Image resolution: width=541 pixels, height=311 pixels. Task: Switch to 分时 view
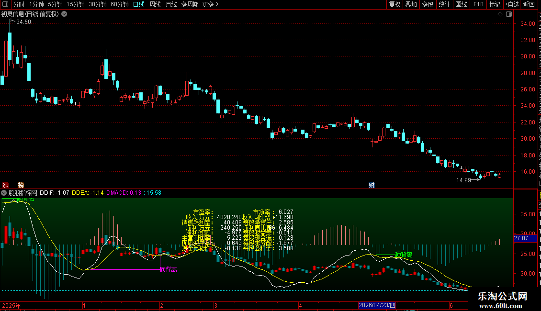[x=19, y=4]
